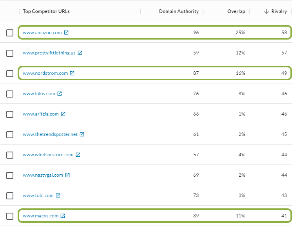Select the checkbox for www.nordstrom.com

click(10, 74)
